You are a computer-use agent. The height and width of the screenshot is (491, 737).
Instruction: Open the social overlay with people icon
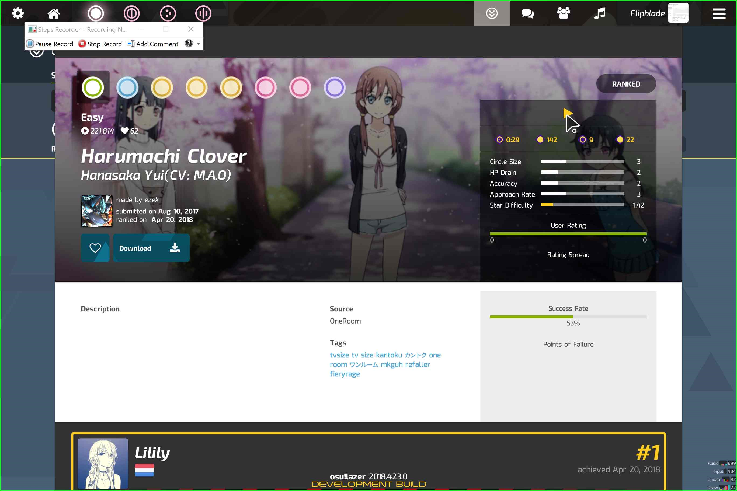click(x=564, y=13)
